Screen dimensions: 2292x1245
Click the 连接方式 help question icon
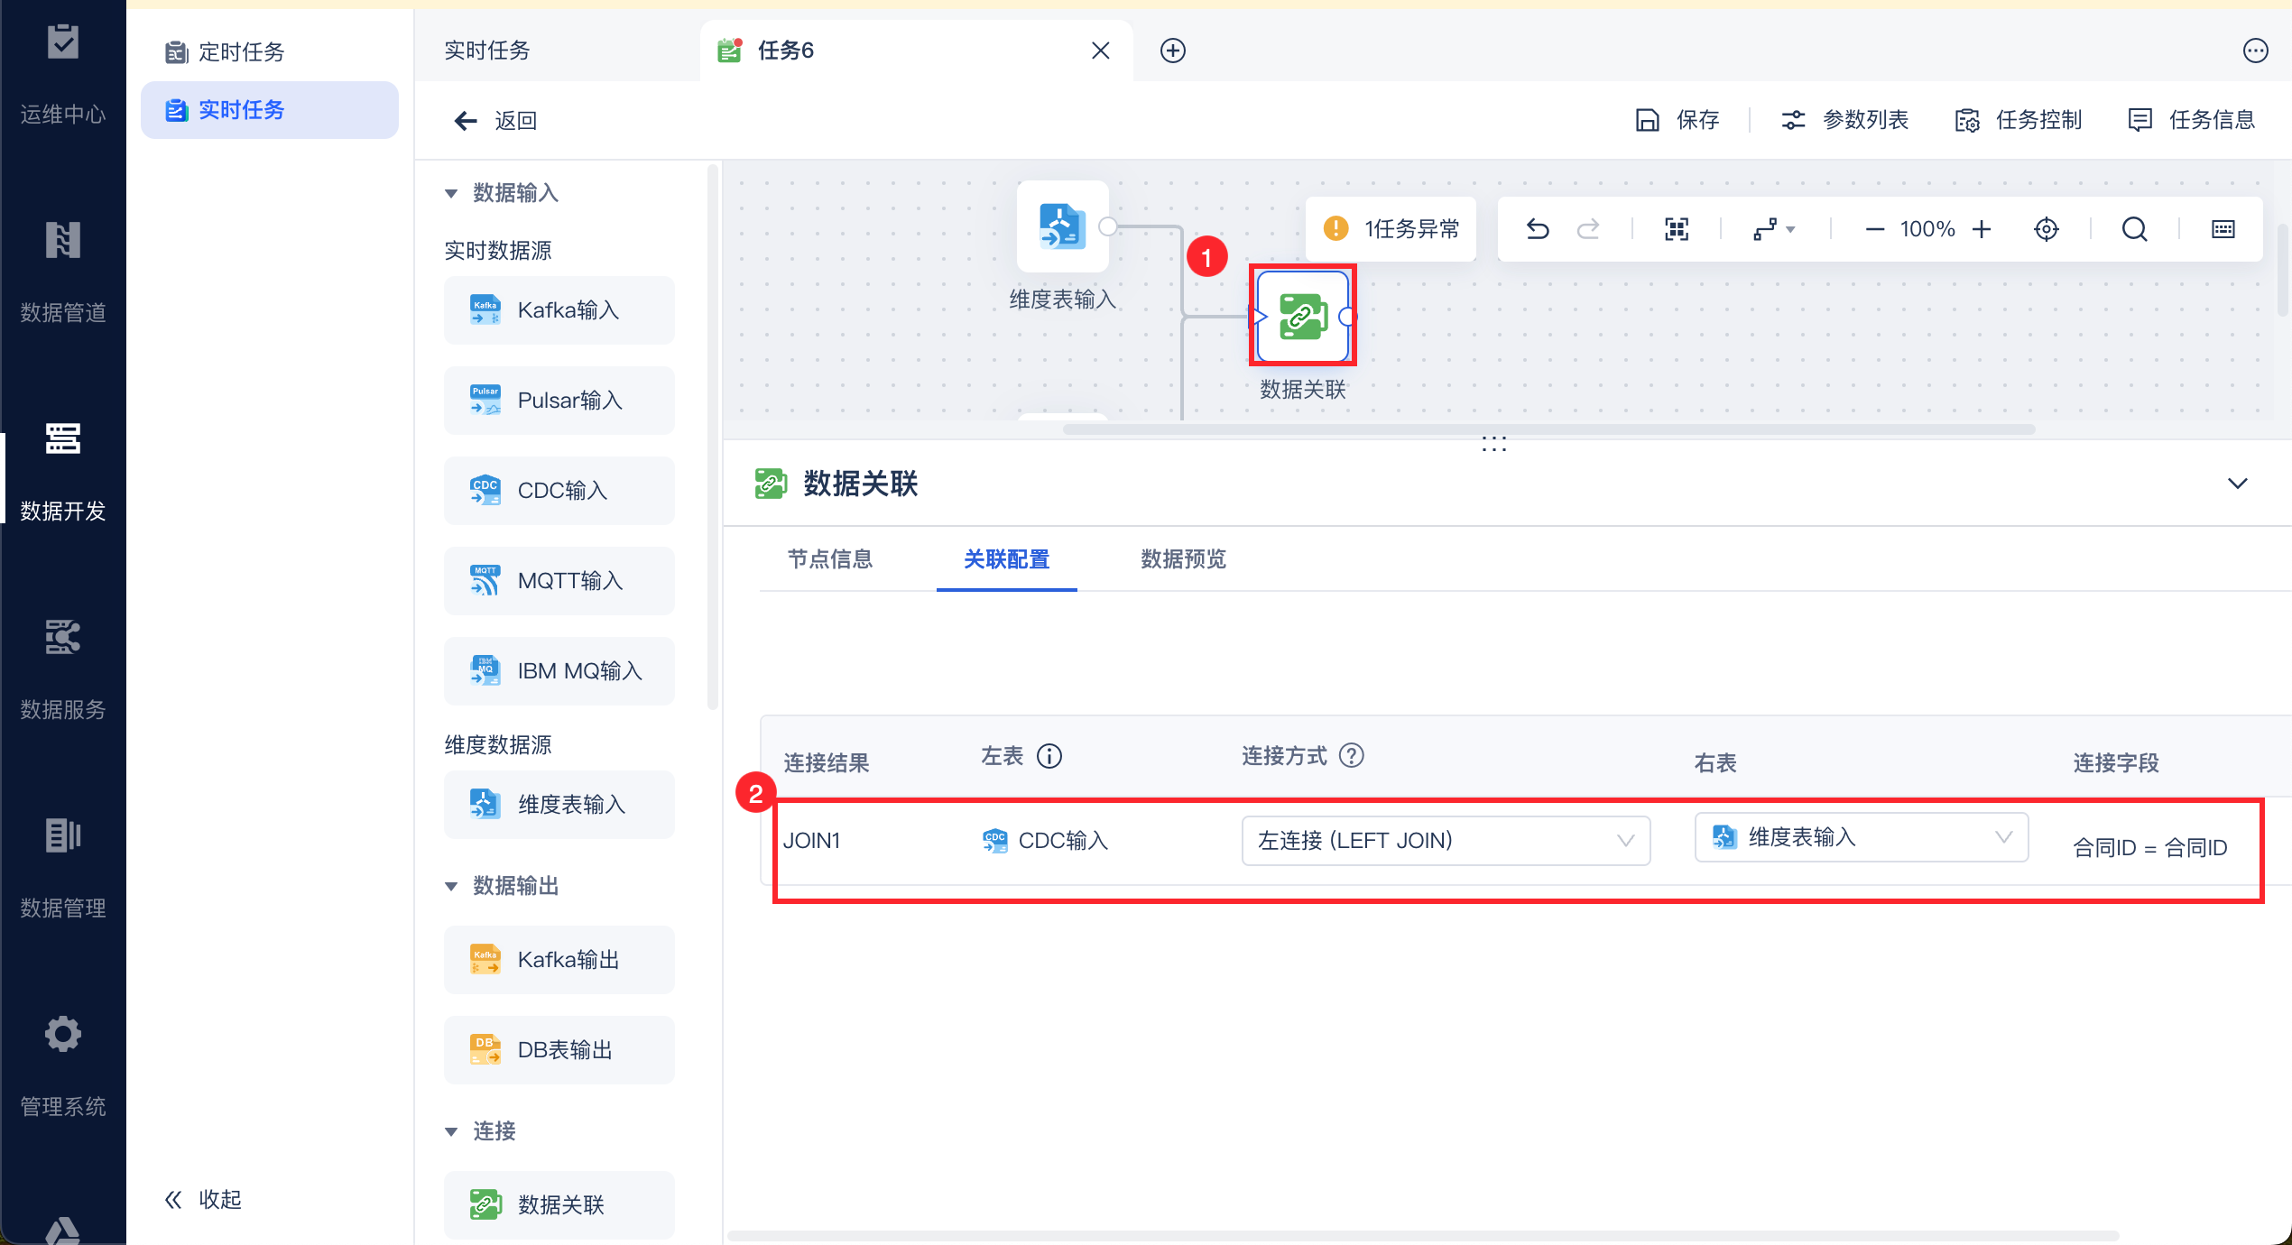(1351, 756)
